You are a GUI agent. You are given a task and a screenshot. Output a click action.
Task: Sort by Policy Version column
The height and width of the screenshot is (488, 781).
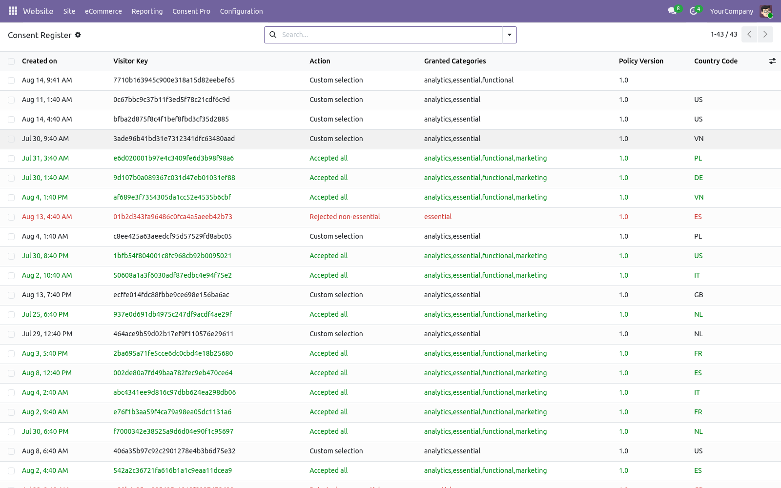coord(641,61)
